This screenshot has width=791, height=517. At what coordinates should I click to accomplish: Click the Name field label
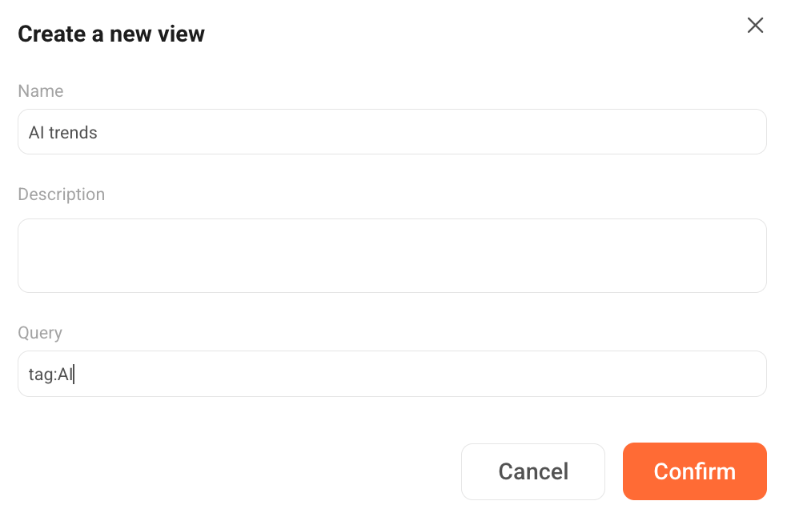coord(40,91)
